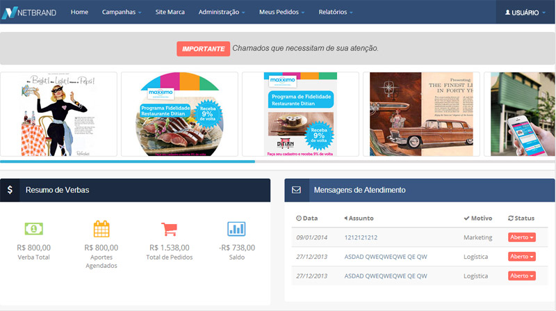Click the R$ 800,00 Verba Total value
Viewport: 556px width, 311px height.
pyautogui.click(x=33, y=248)
